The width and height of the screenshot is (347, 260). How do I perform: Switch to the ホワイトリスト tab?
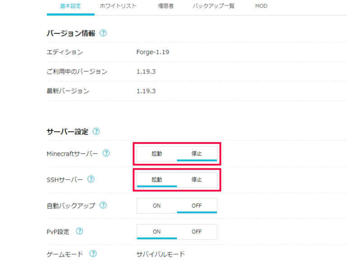coord(118,6)
